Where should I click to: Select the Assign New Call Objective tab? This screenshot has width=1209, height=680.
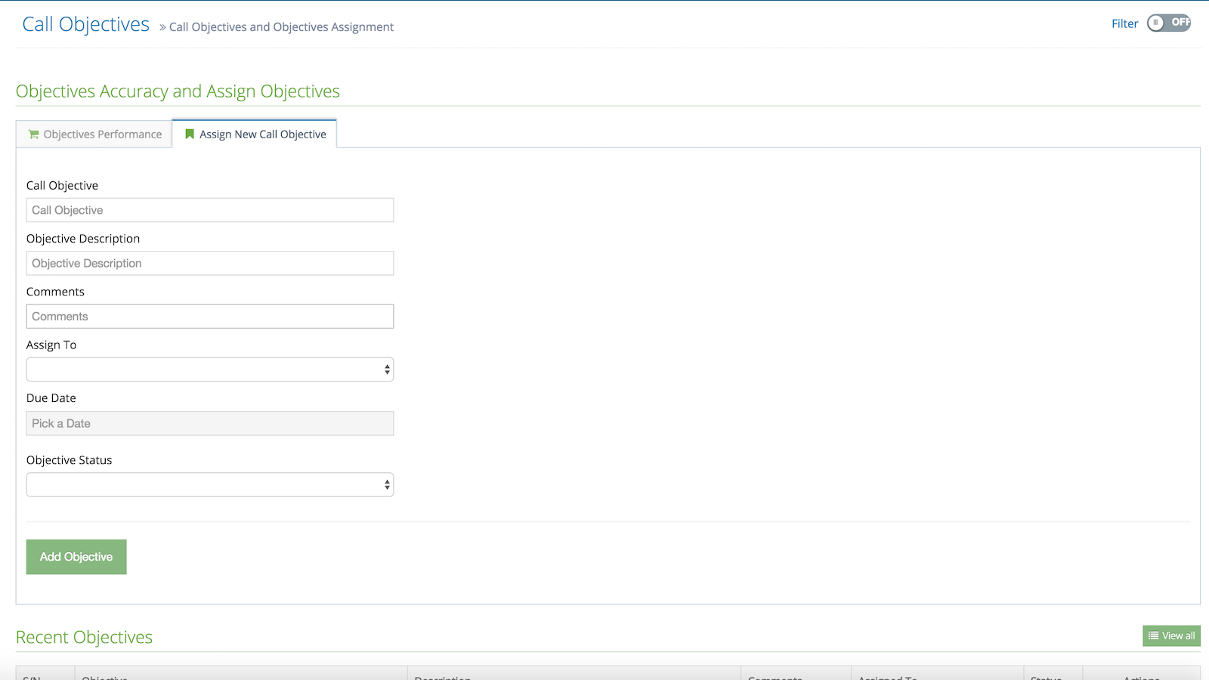point(255,134)
